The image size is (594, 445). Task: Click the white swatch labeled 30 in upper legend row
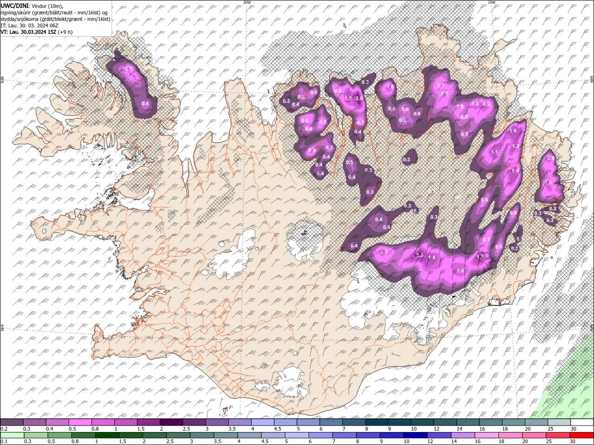point(582,422)
